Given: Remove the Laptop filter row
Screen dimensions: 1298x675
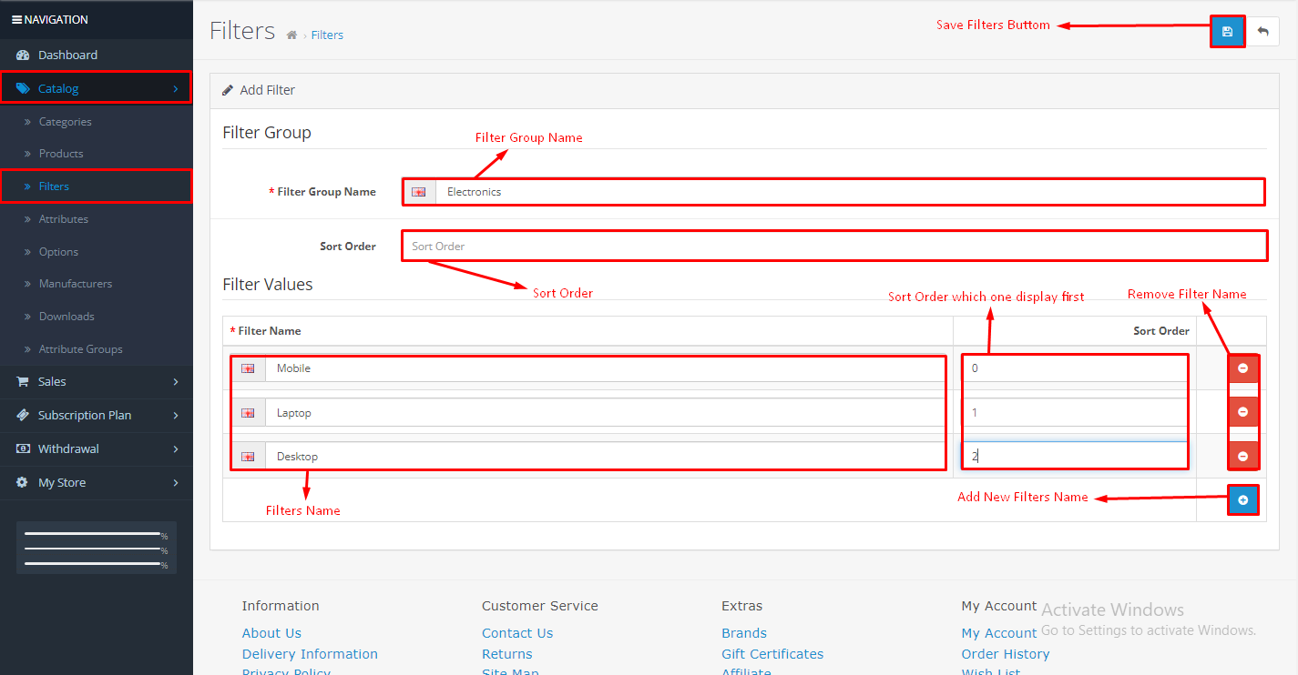Looking at the screenshot, I should click(1243, 411).
